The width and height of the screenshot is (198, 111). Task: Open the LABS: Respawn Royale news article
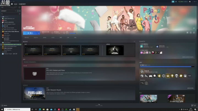54,90
